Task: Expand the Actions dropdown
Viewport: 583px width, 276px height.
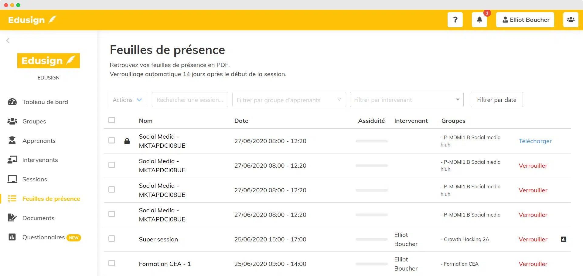Action: (x=128, y=99)
